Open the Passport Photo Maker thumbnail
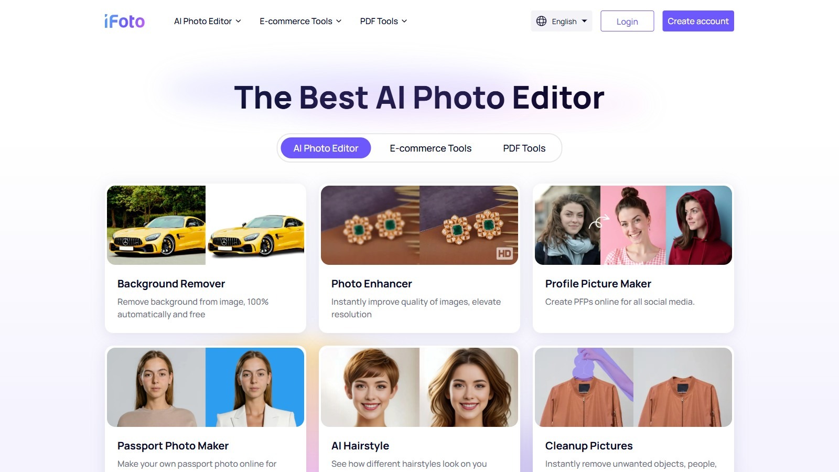Image resolution: width=839 pixels, height=472 pixels. pyautogui.click(x=206, y=387)
